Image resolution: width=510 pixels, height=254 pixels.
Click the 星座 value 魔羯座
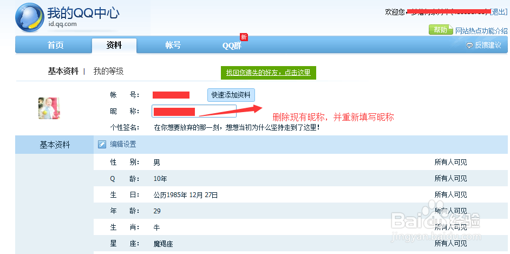pos(164,244)
